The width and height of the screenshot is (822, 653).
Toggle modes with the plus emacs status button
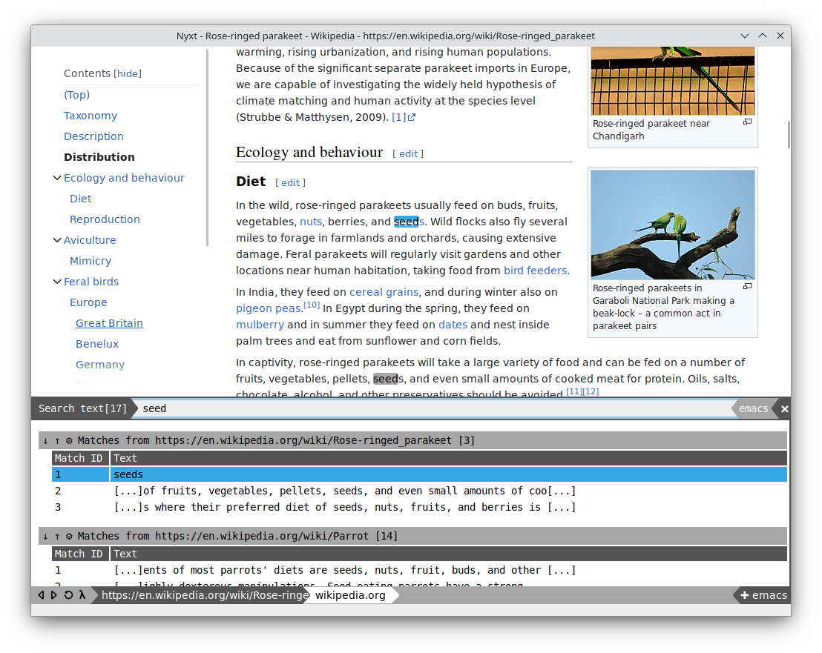point(763,595)
